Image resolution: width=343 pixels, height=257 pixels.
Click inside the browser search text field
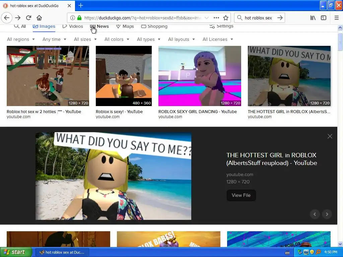tap(258, 18)
